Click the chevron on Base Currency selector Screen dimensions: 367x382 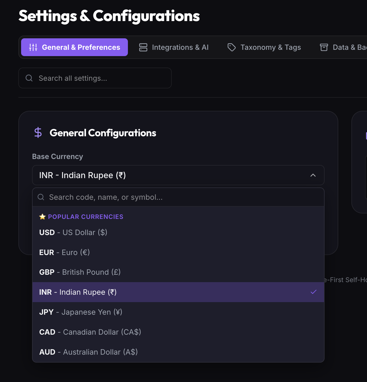pos(313,175)
